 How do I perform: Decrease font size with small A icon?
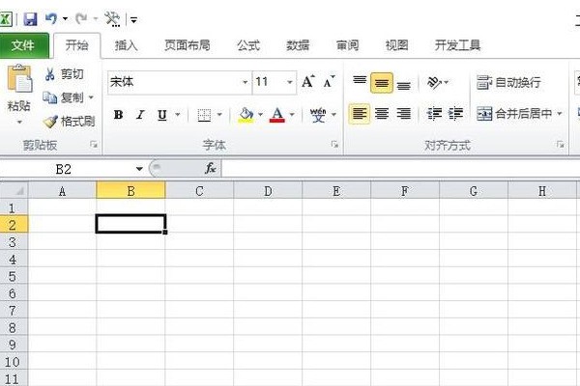(329, 82)
